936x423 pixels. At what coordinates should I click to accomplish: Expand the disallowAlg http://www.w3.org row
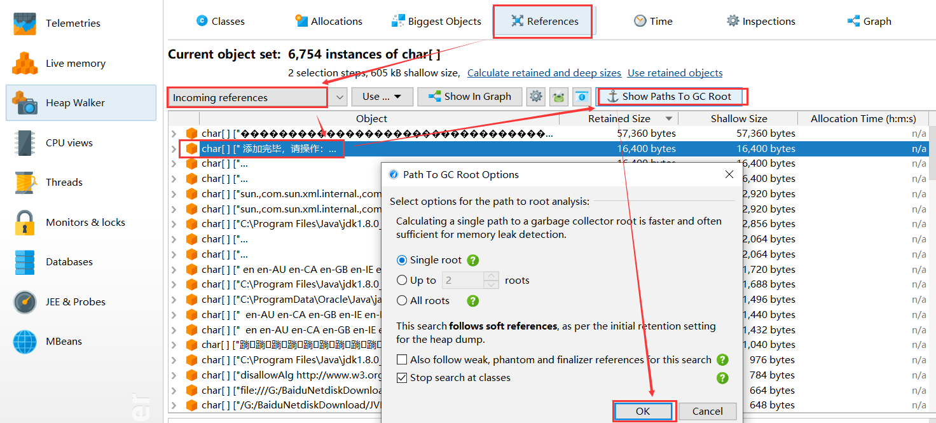click(174, 375)
